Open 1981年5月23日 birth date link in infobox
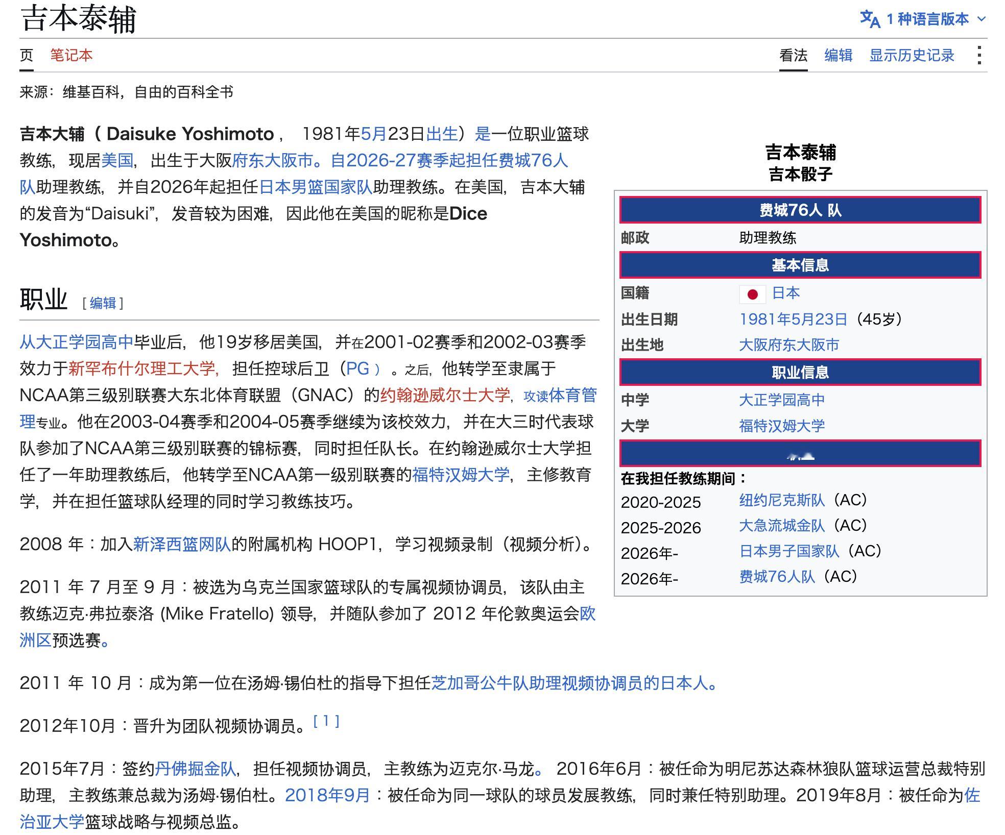This screenshot has height=835, width=1005. (x=793, y=320)
